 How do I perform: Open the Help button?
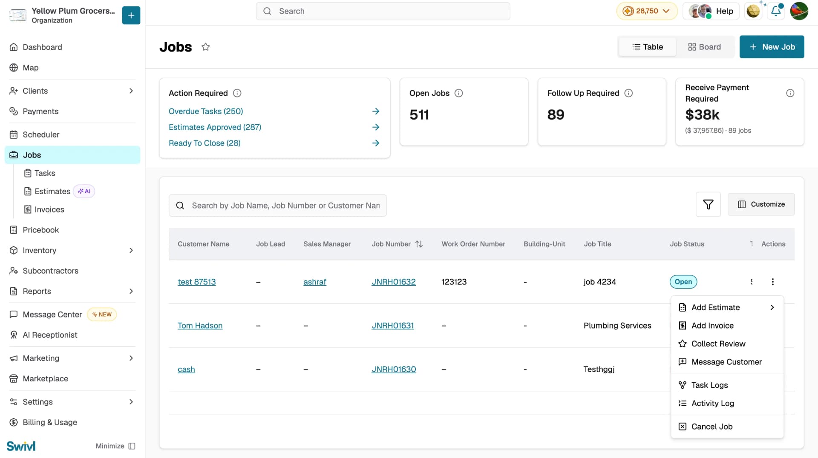pos(711,11)
